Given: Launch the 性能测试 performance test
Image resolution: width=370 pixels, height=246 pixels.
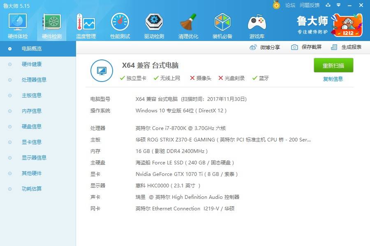Looking at the screenshot, I should (120, 25).
